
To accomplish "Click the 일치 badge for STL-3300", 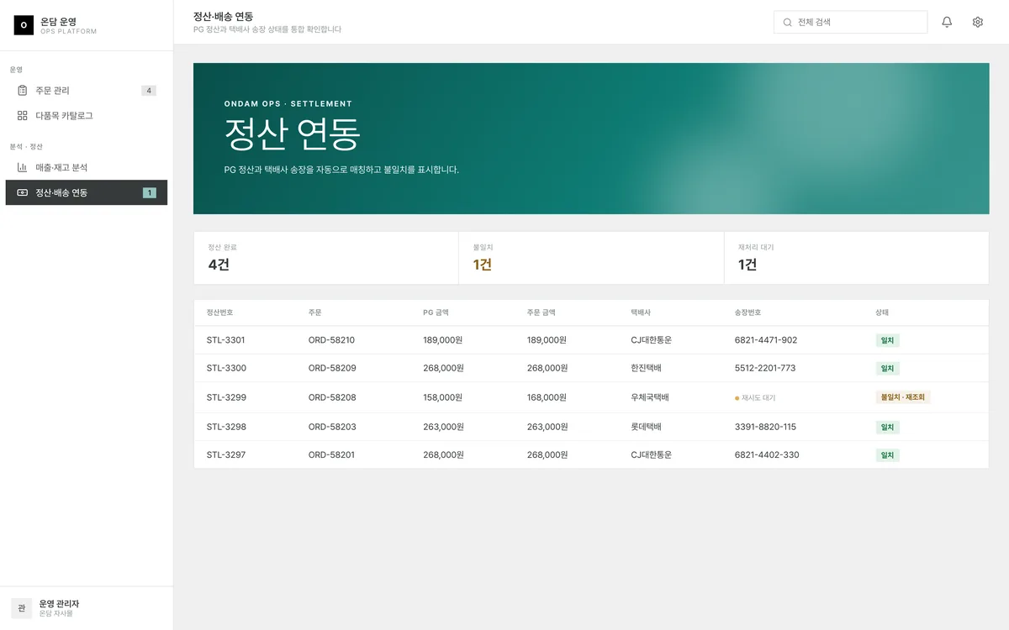I will pos(887,368).
